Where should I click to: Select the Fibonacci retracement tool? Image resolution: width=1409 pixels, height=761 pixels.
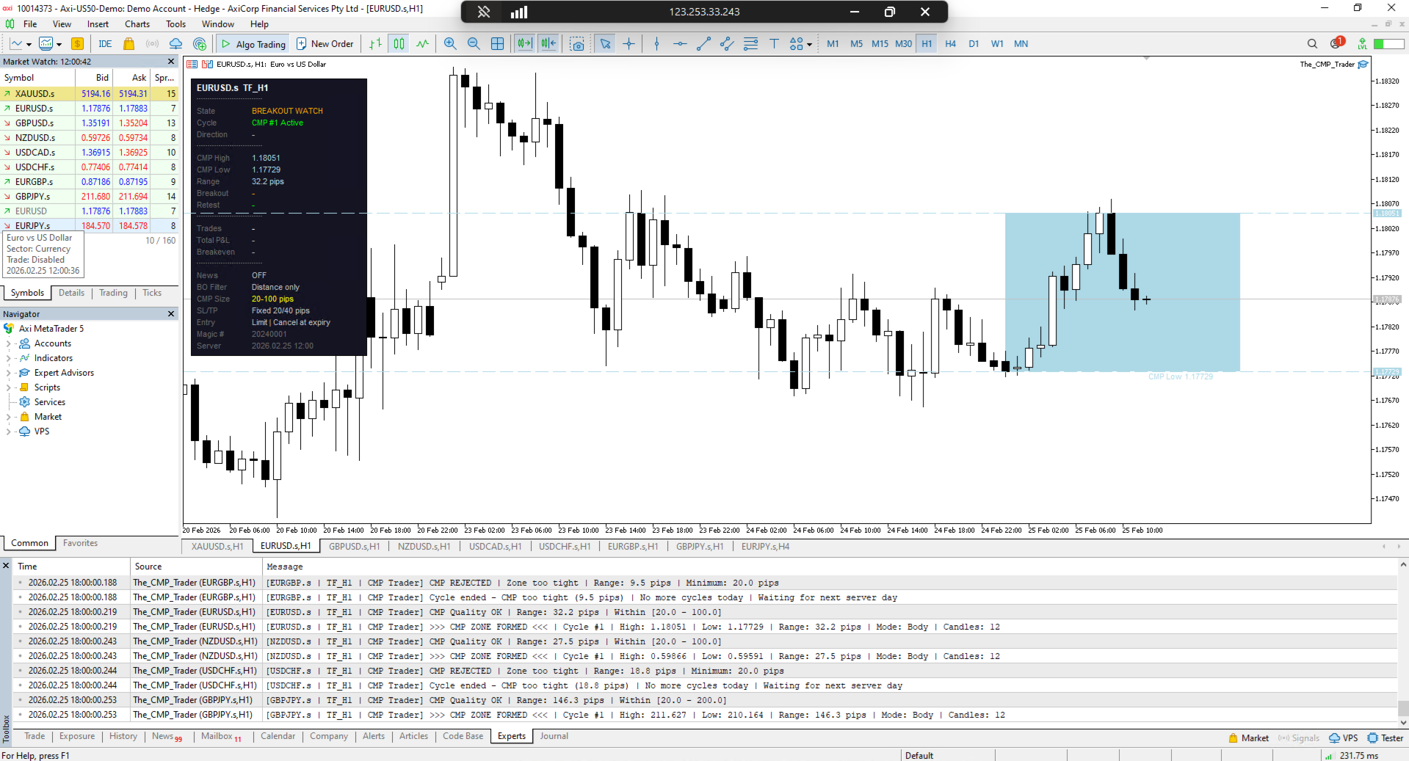(x=750, y=44)
